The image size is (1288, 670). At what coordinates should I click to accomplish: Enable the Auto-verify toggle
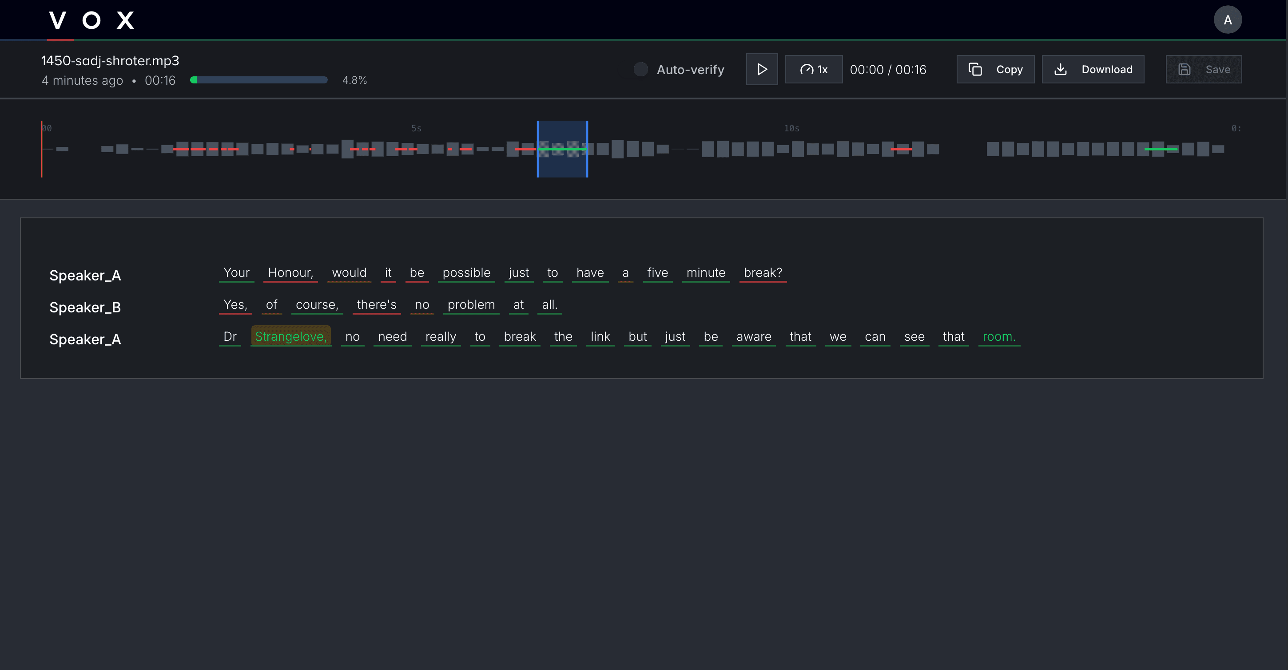point(640,70)
